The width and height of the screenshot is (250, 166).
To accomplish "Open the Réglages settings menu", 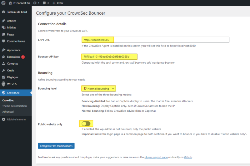I will pyautogui.click(x=12, y=77).
